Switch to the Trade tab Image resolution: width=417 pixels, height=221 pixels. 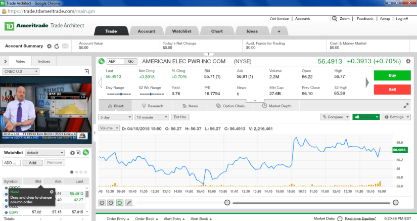tap(111, 31)
